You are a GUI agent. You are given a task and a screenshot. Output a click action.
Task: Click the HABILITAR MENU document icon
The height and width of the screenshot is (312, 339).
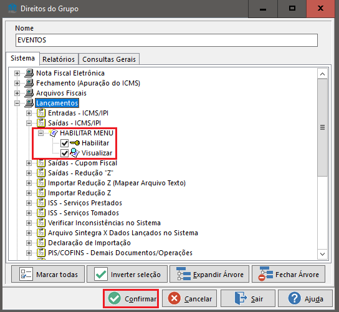[x=53, y=133]
